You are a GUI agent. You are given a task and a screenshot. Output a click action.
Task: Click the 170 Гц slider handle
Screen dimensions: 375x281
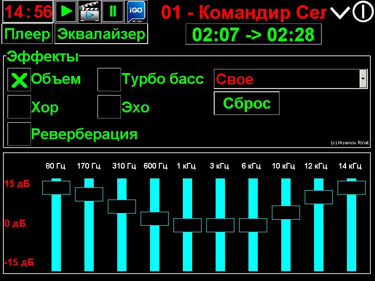(x=89, y=194)
